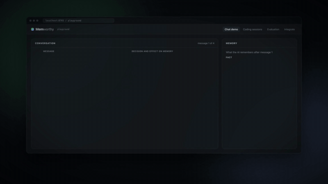Click the FACT column label
Viewport: 328px width, 184px height.
[229, 57]
